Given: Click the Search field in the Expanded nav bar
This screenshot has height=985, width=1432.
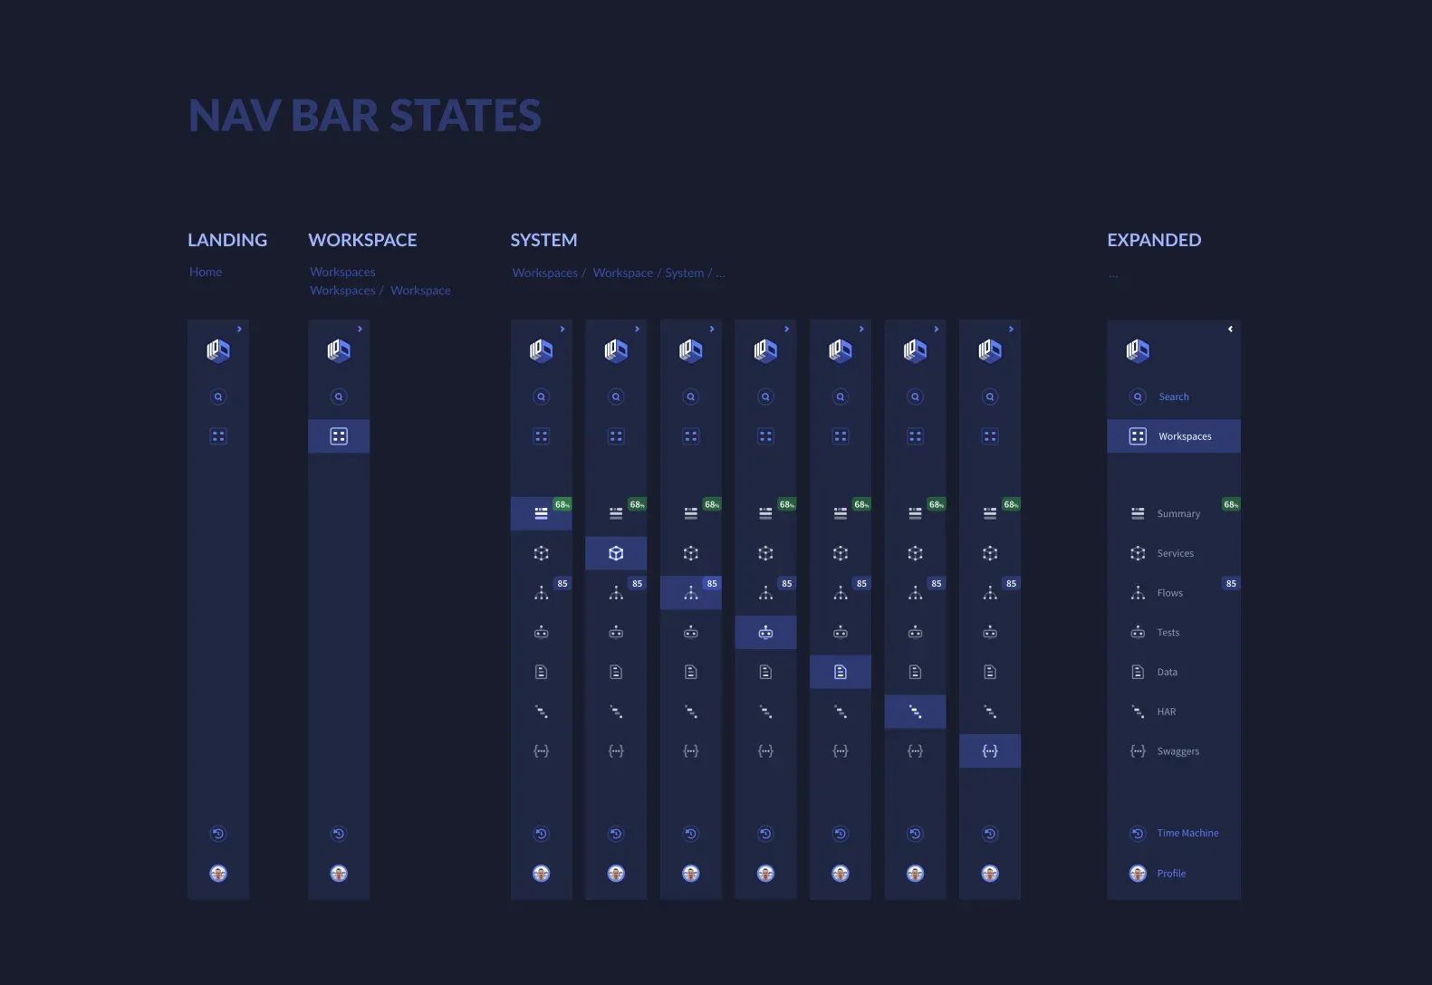Looking at the screenshot, I should tap(1174, 397).
